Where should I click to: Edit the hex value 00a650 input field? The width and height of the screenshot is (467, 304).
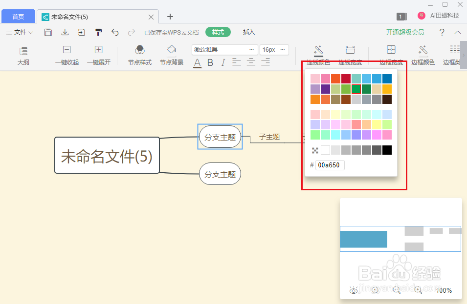[x=331, y=165]
